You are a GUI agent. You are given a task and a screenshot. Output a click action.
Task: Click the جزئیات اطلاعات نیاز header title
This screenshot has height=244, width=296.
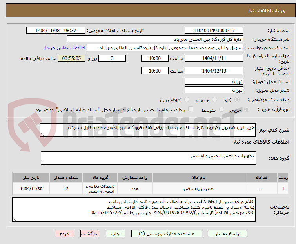coord(267,11)
